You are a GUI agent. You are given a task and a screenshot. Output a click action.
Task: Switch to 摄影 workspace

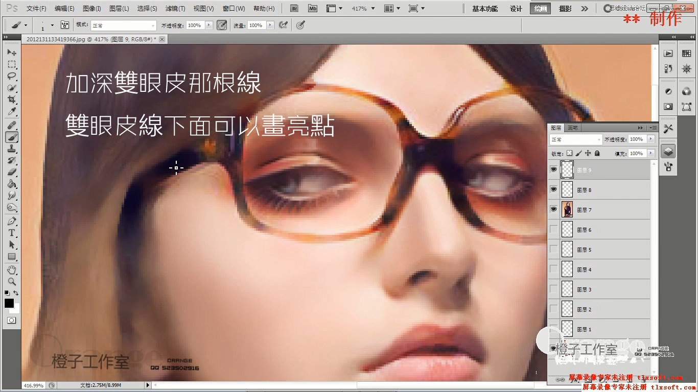pyautogui.click(x=565, y=9)
